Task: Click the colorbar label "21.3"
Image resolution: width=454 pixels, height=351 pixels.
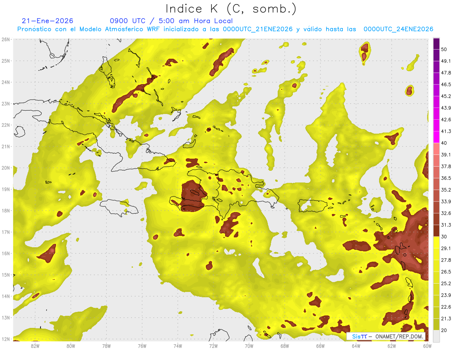Action: [446, 318]
